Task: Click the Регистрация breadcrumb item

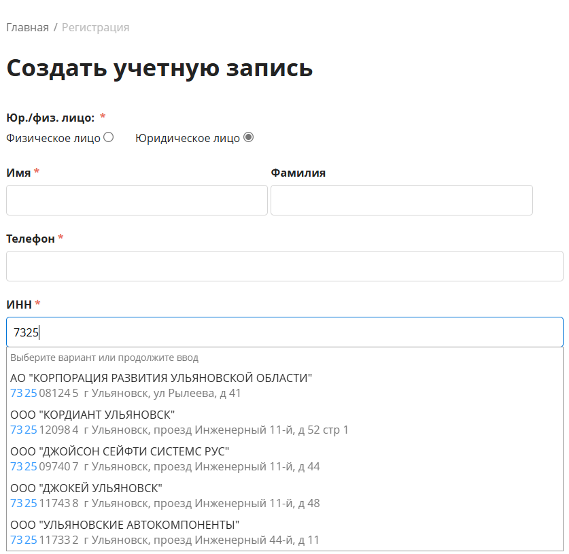Action: pyautogui.click(x=95, y=28)
